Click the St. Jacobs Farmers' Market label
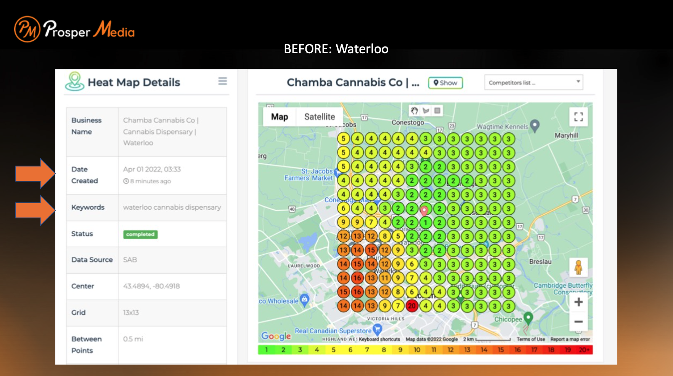 point(309,174)
